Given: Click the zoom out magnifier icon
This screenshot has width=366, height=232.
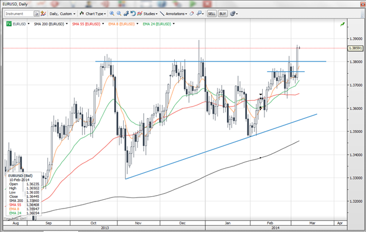Looking at the screenshot, I should point(119,13).
